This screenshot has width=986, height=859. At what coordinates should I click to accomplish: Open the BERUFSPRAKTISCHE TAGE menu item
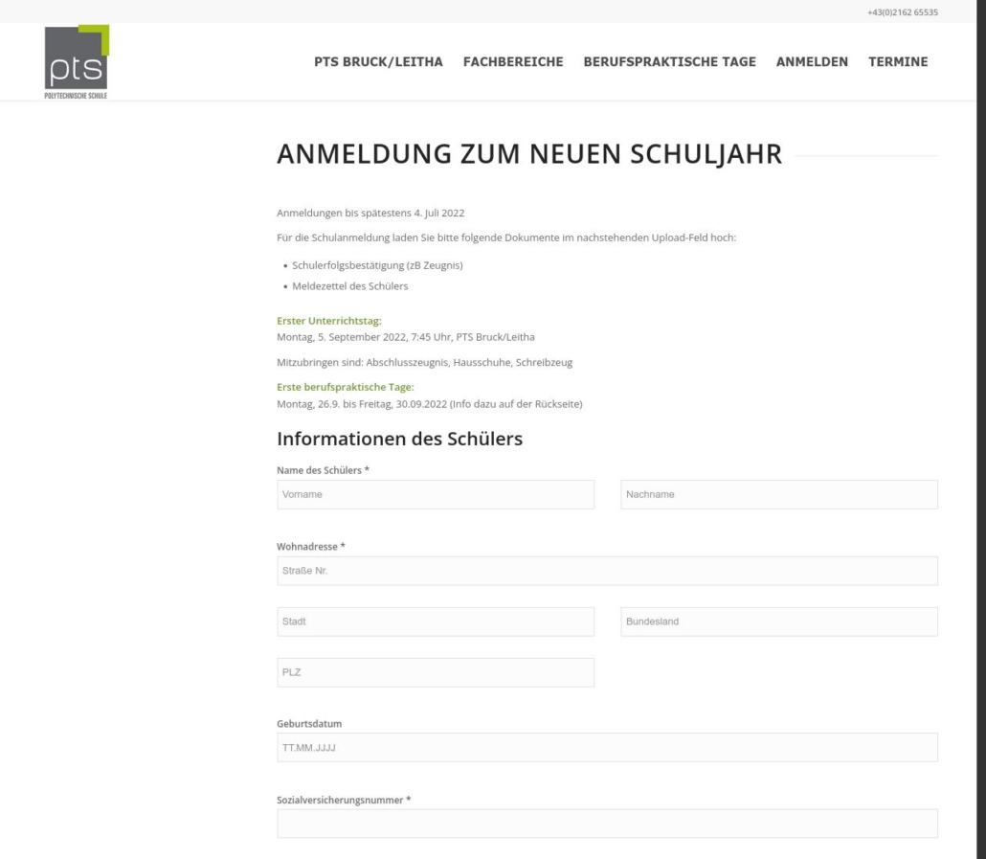670,61
